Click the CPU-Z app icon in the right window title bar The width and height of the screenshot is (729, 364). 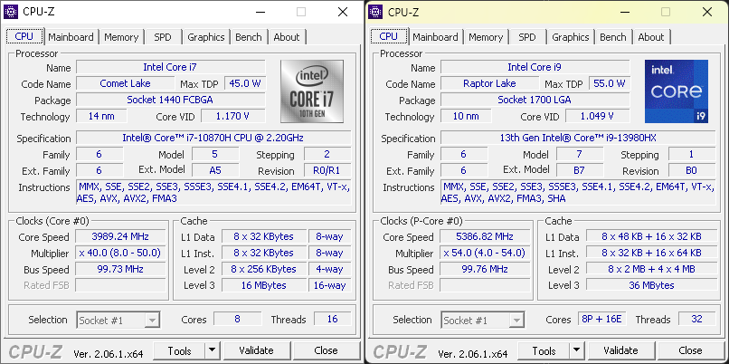point(375,12)
